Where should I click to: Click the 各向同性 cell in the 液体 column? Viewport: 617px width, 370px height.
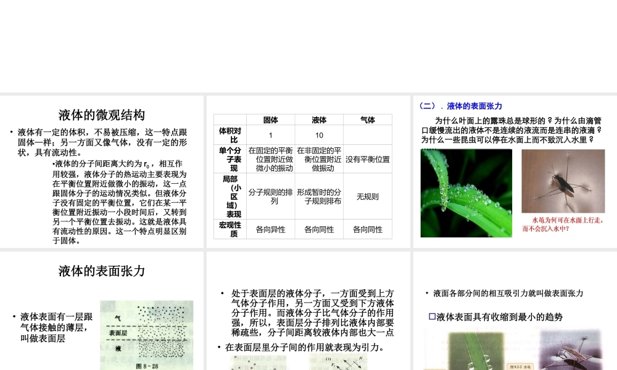[x=319, y=229]
